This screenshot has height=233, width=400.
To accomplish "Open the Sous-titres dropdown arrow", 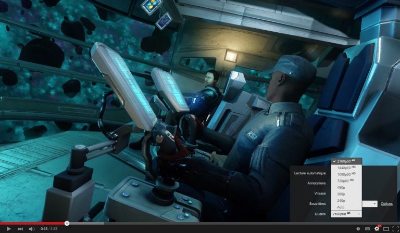I will [374, 204].
